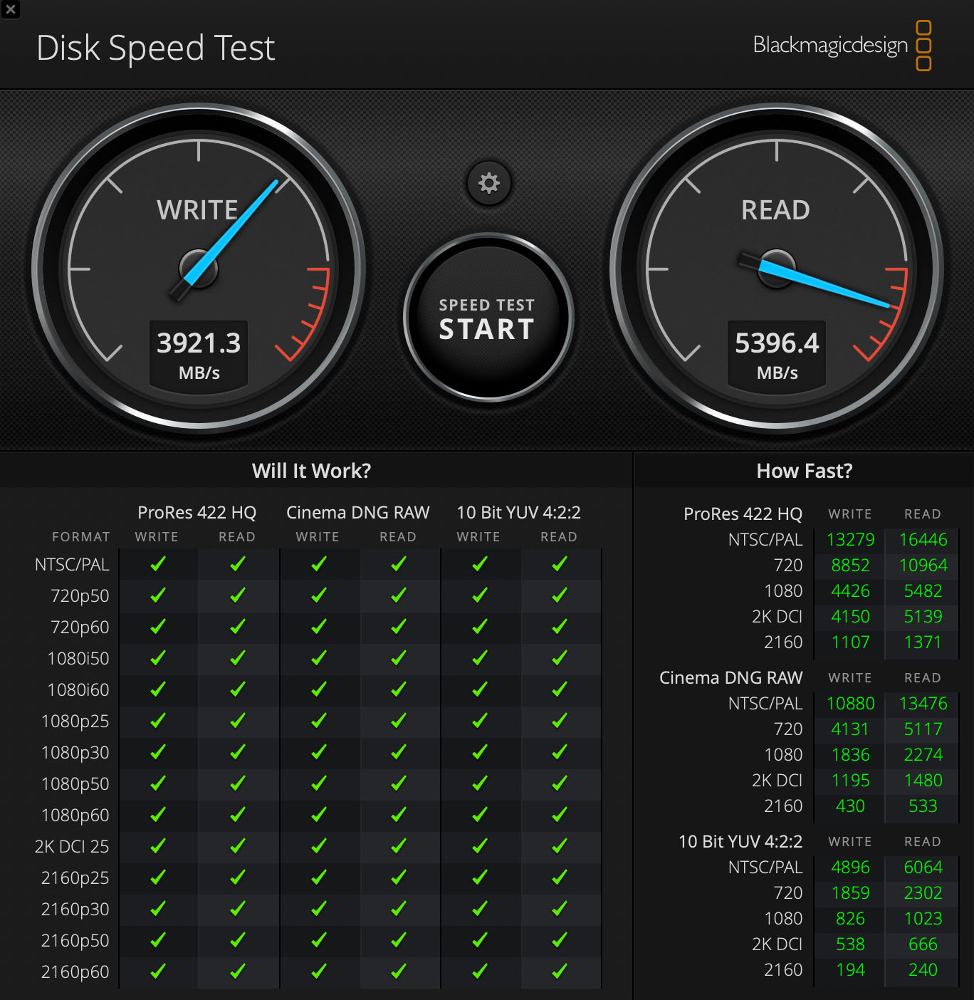Click Cinema DNG 2K DCI read value 1480
The height and width of the screenshot is (1000, 974).
click(x=923, y=781)
